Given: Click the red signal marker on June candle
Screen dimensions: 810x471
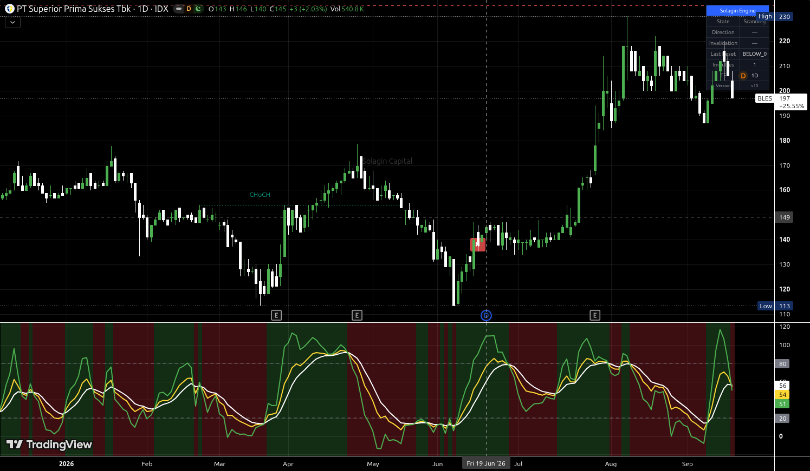Looking at the screenshot, I should point(477,244).
